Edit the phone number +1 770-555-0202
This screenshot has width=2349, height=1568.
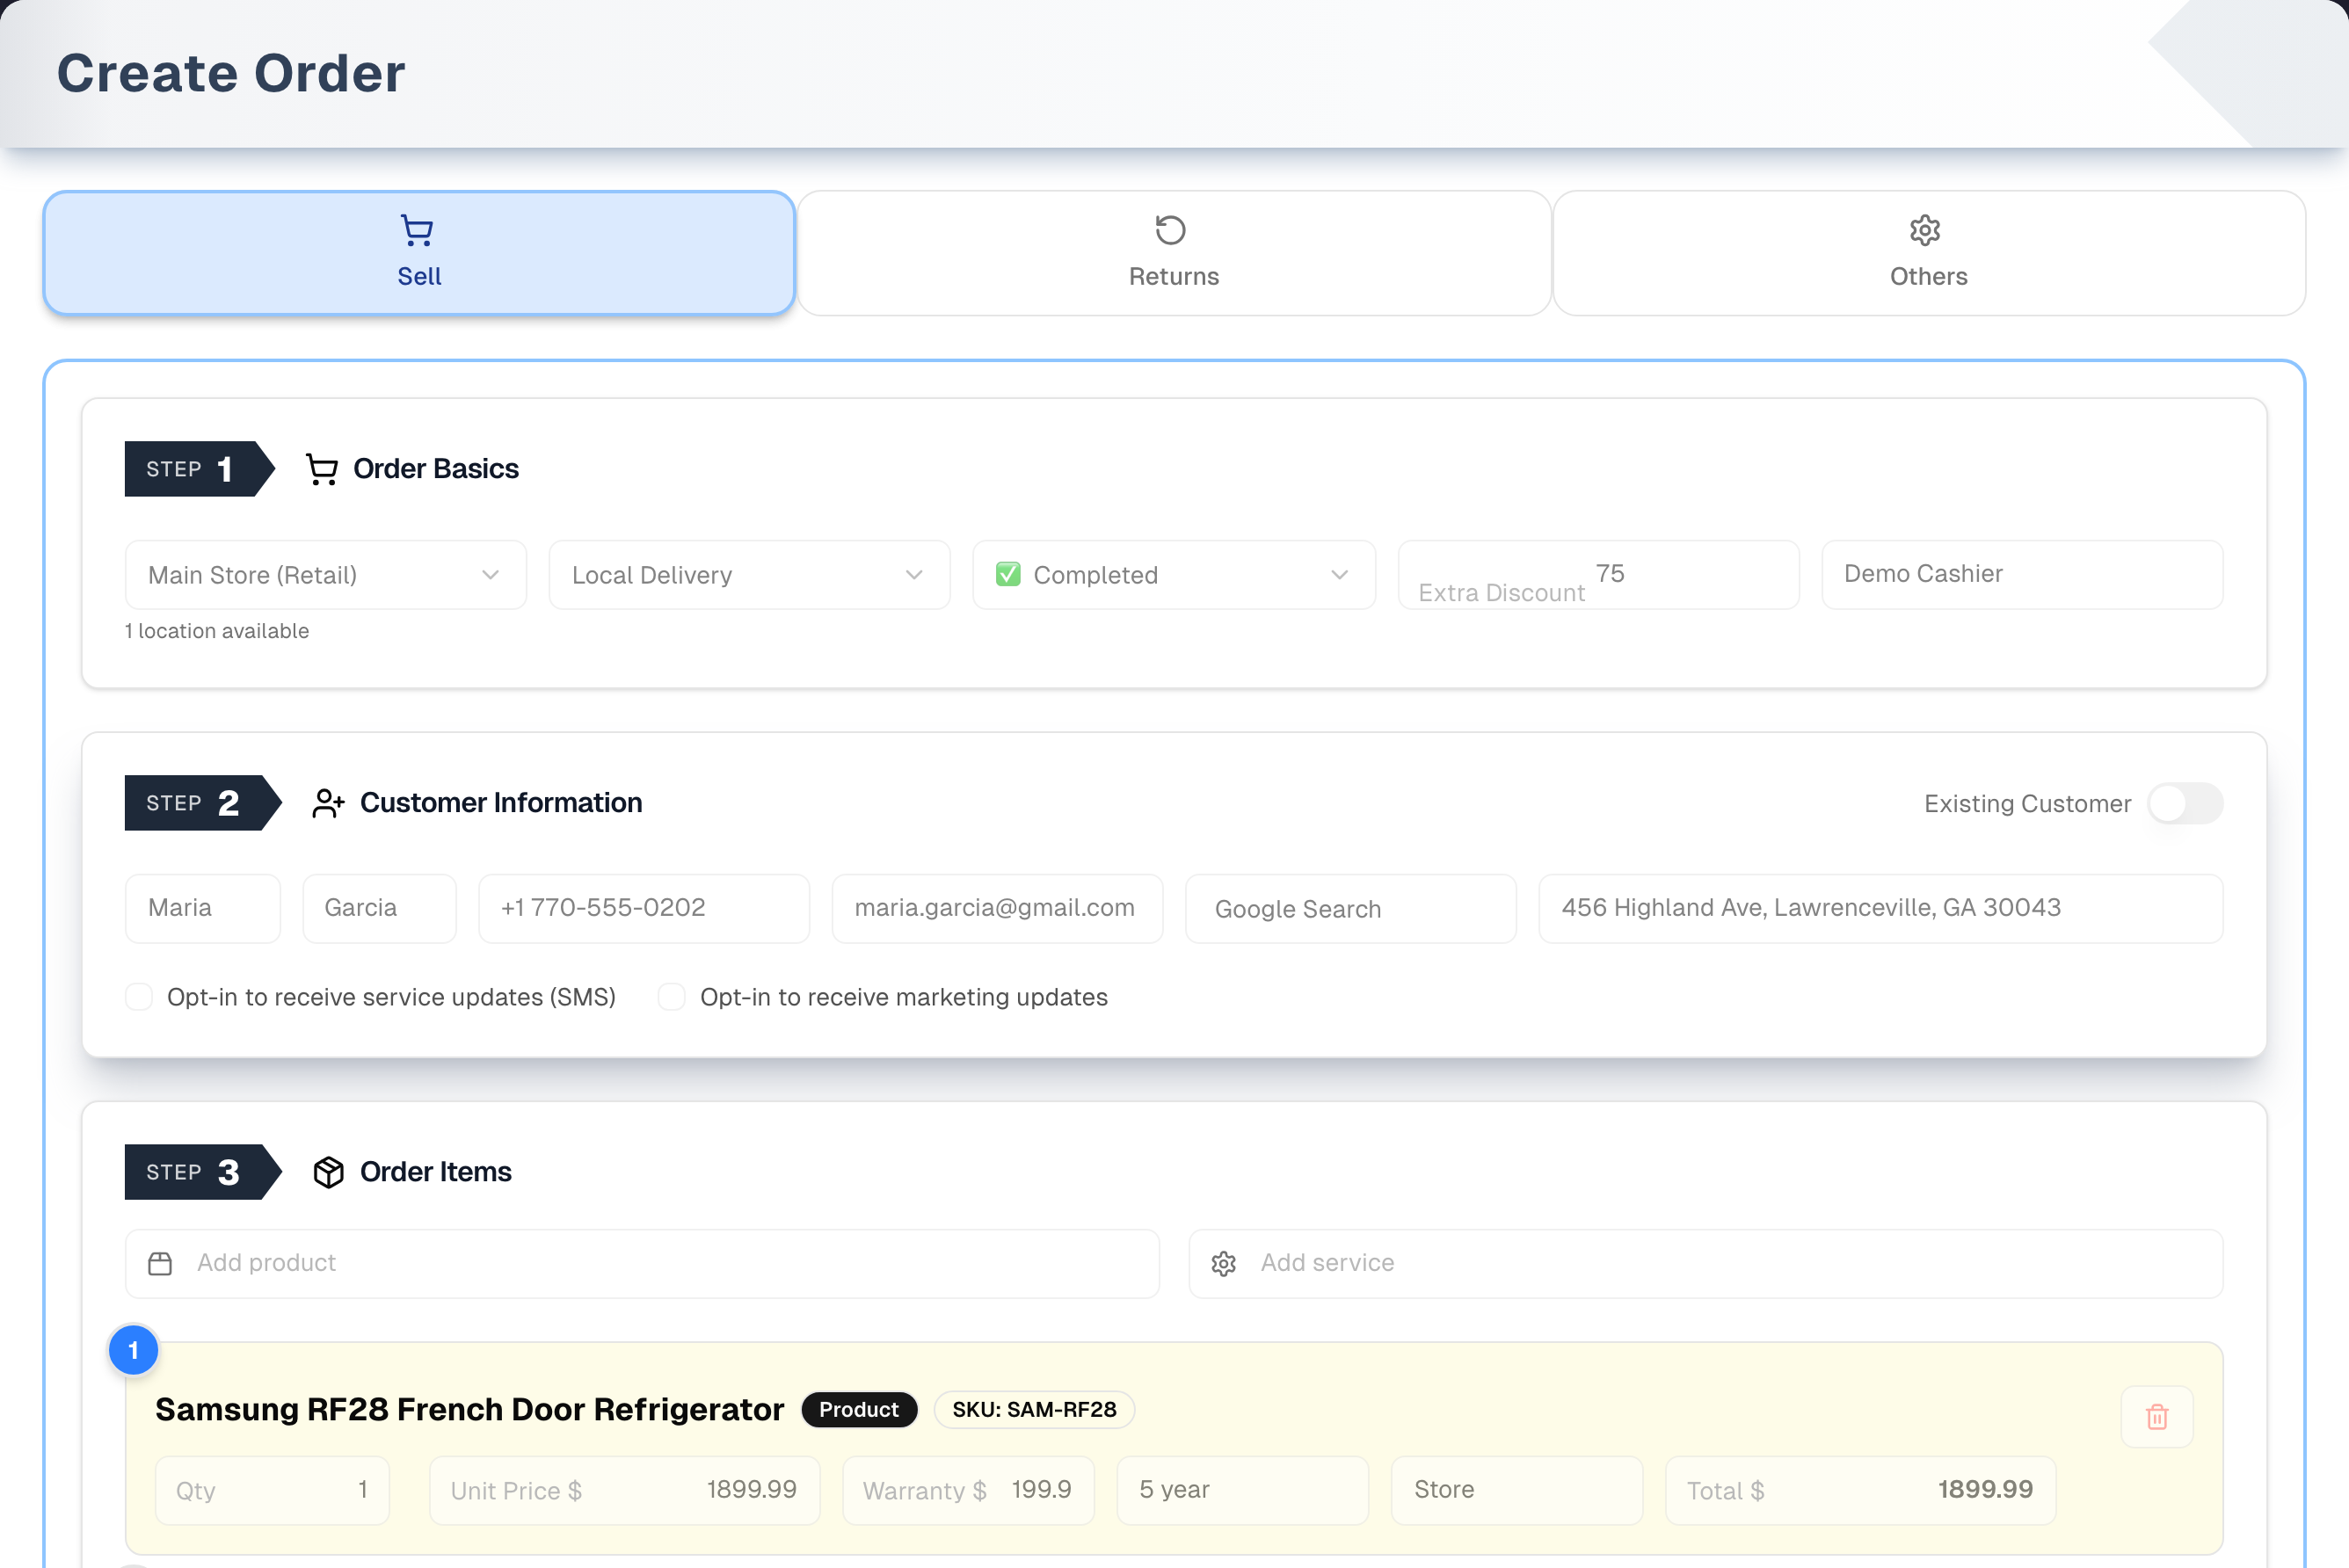coord(644,909)
